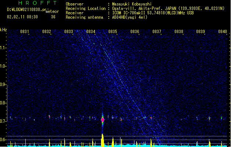
Task: Click the bright red meteor echo burst
Action: pos(102,119)
